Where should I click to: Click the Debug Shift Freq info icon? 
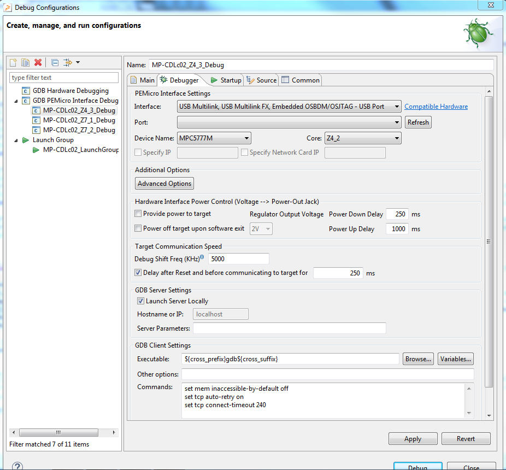click(202, 257)
